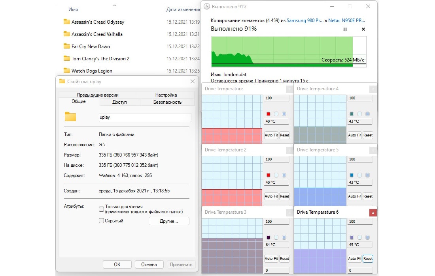The width and height of the screenshot is (435, 276).
Task: Click the uplay folder icon in properties
Action: (x=70, y=117)
